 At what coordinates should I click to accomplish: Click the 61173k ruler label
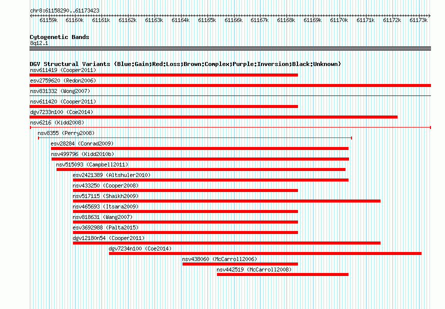418,20
